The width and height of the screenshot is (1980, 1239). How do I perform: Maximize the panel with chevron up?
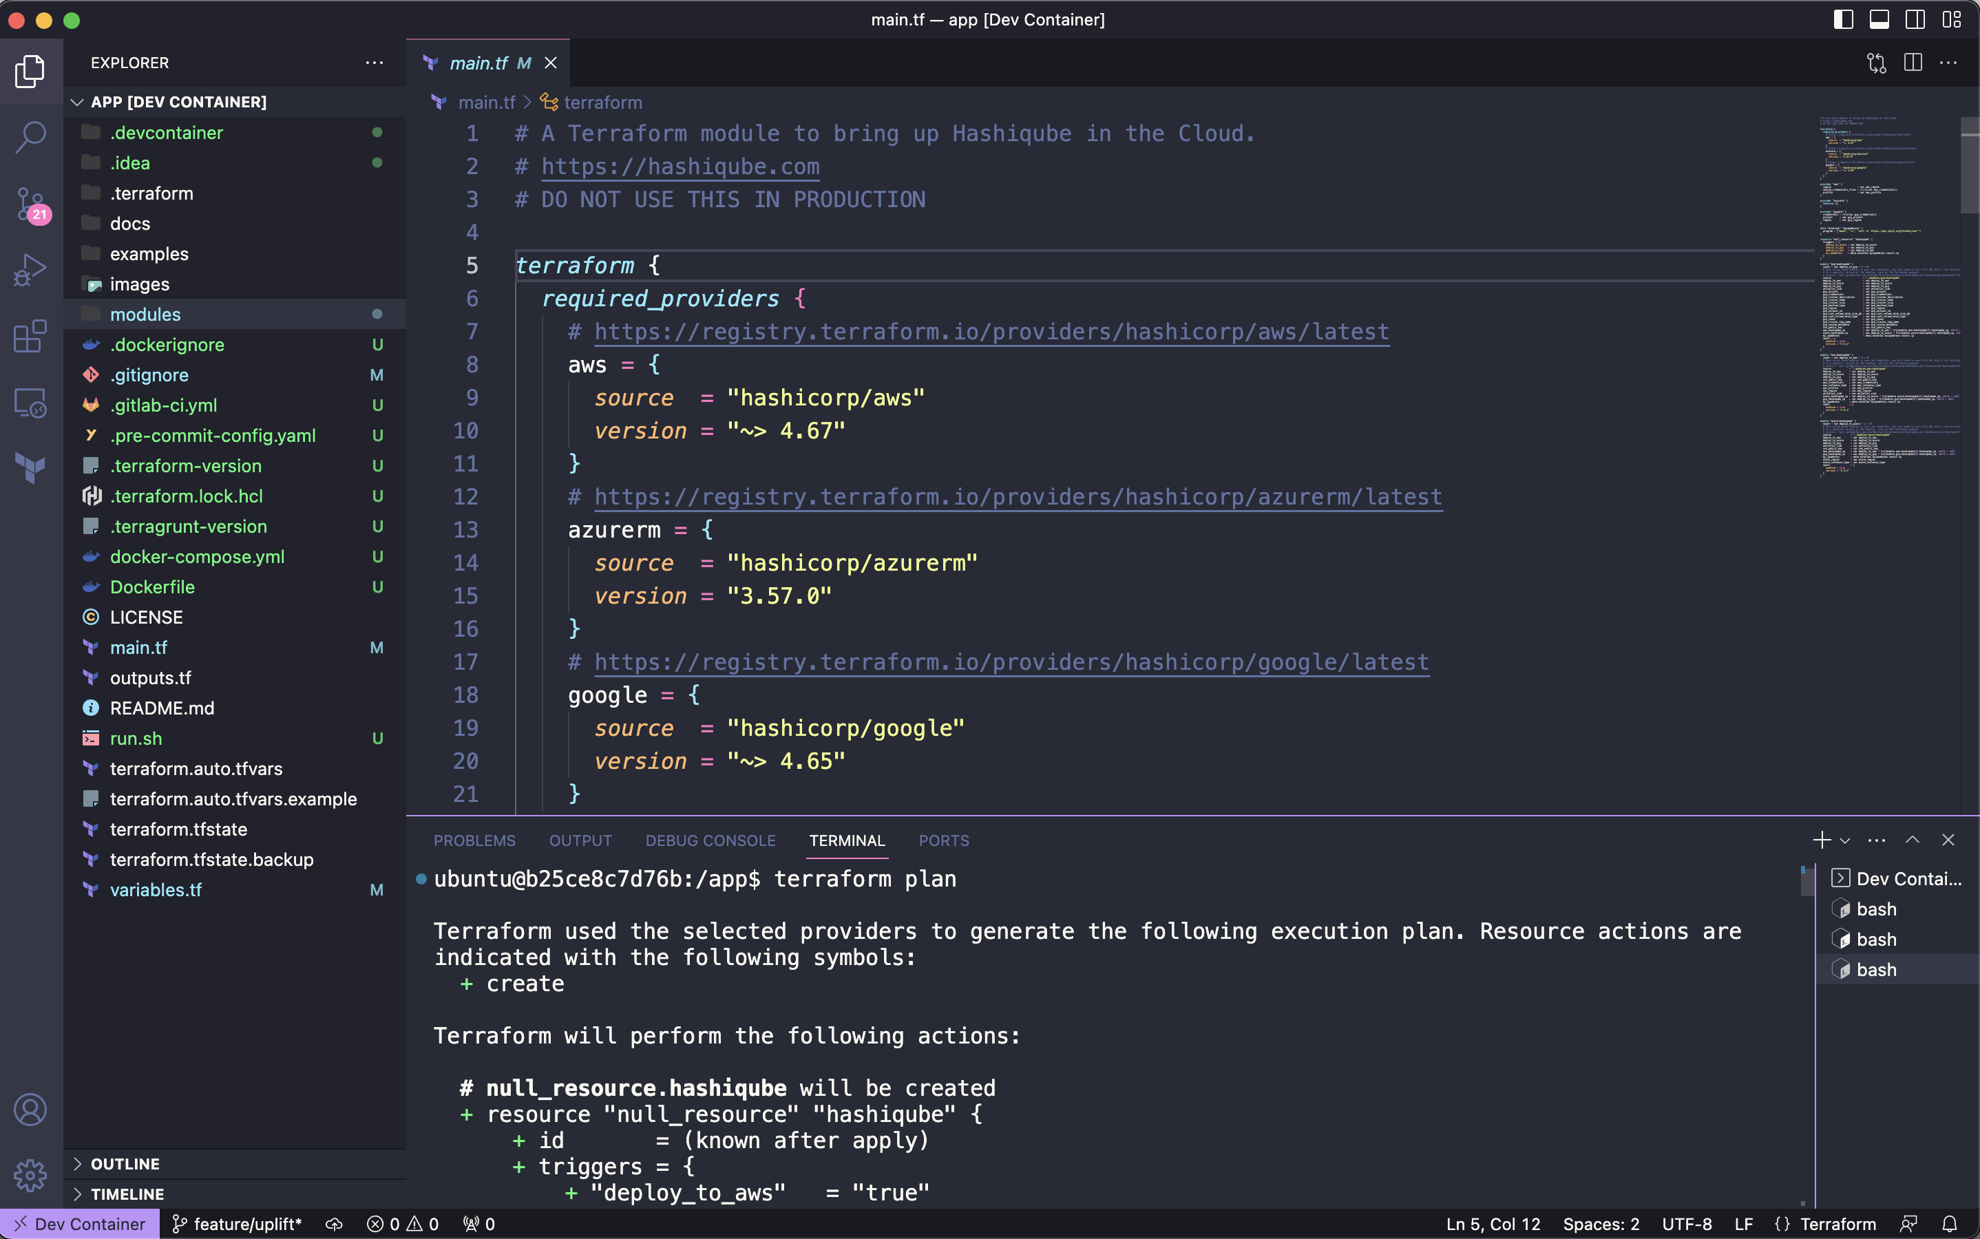click(1912, 840)
